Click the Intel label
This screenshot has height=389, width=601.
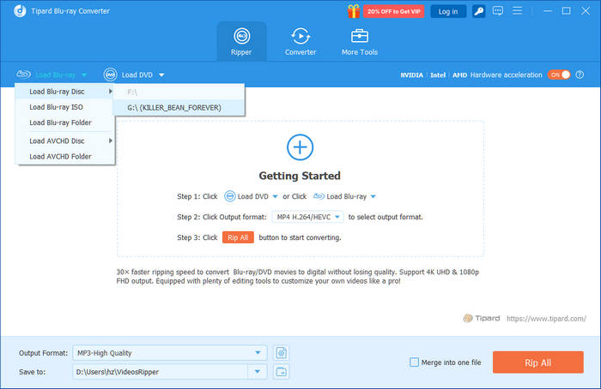pyautogui.click(x=438, y=75)
